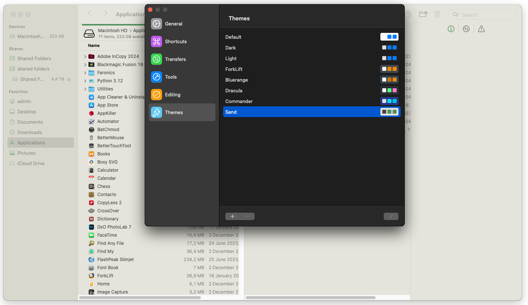This screenshot has height=305, width=528.
Task: Click the new folder toolbar icon
Action: point(423,14)
